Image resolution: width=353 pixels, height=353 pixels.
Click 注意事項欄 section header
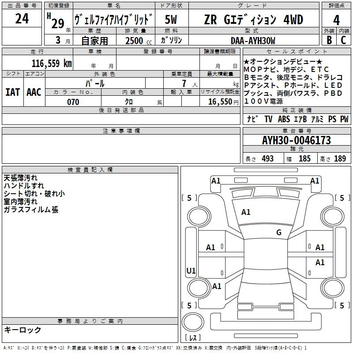coord(121,131)
